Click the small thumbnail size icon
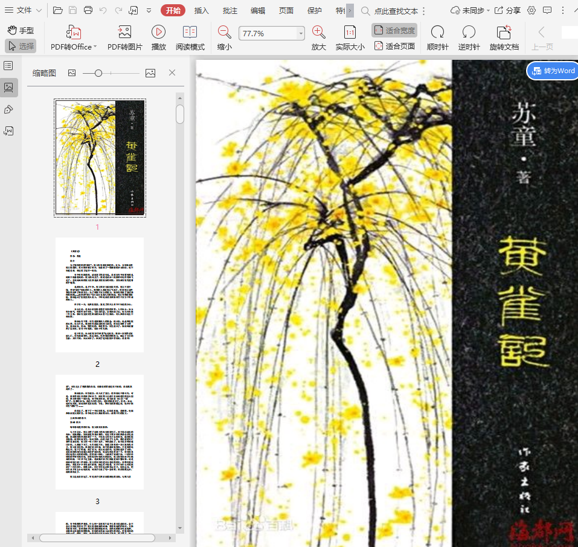The image size is (578, 547). (x=72, y=73)
